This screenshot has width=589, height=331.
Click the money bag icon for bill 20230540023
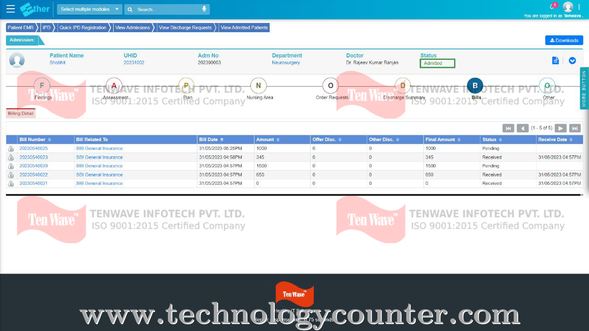tap(11, 157)
